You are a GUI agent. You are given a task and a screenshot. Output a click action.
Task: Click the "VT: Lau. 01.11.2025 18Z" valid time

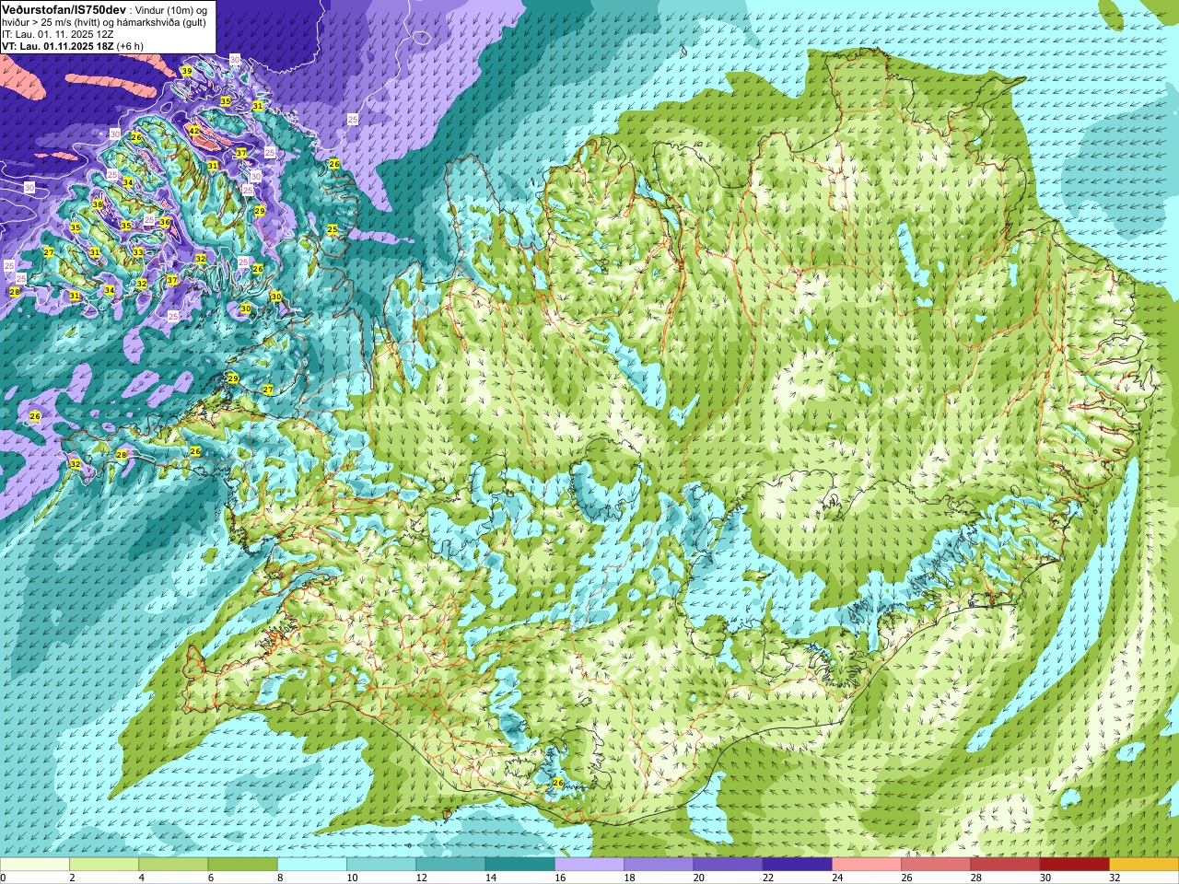coord(57,46)
